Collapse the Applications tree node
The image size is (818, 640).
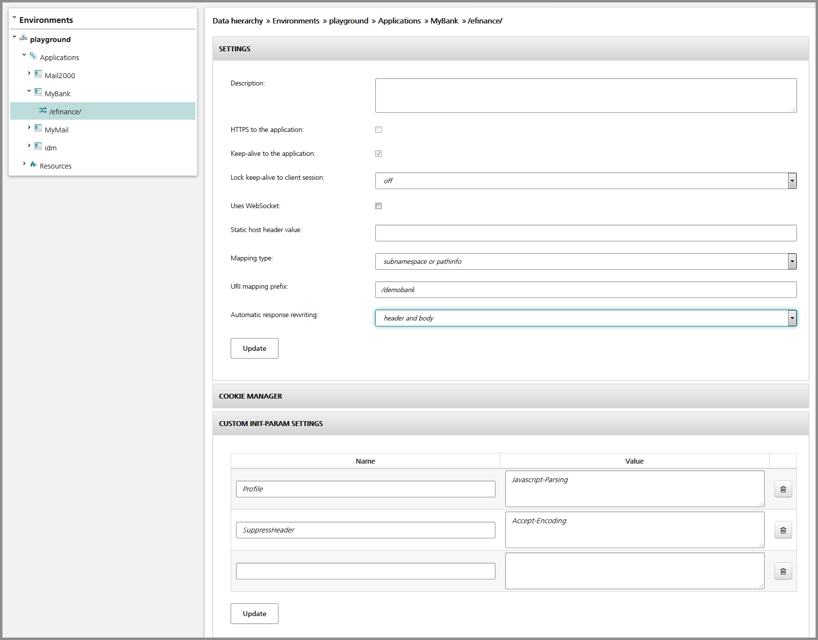(24, 55)
